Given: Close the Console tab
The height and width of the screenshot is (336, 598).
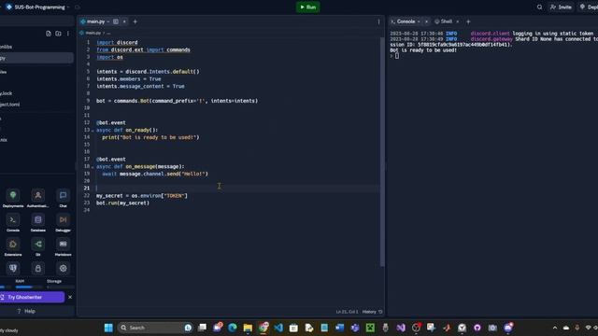Looking at the screenshot, I should (x=426, y=21).
